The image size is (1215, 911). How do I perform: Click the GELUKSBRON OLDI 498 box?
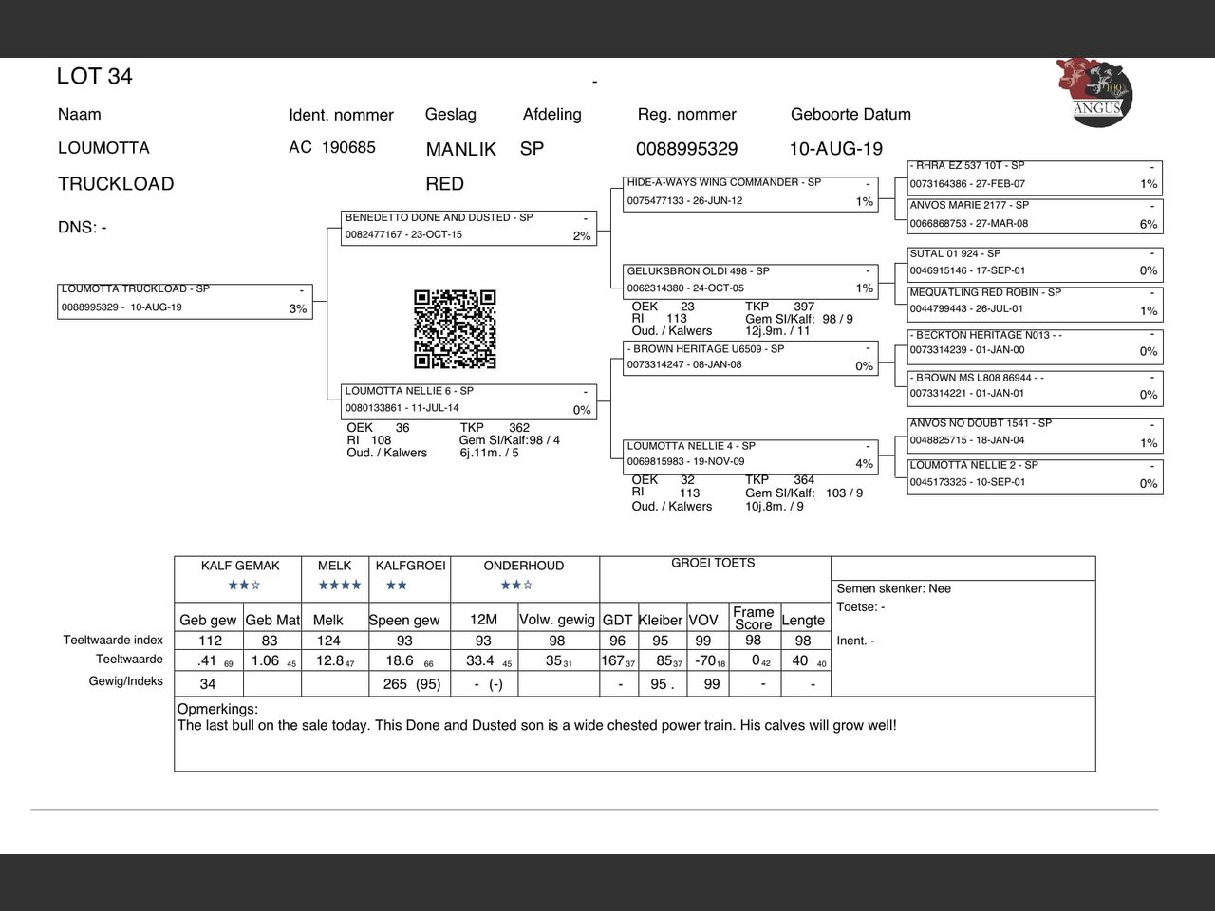749,281
